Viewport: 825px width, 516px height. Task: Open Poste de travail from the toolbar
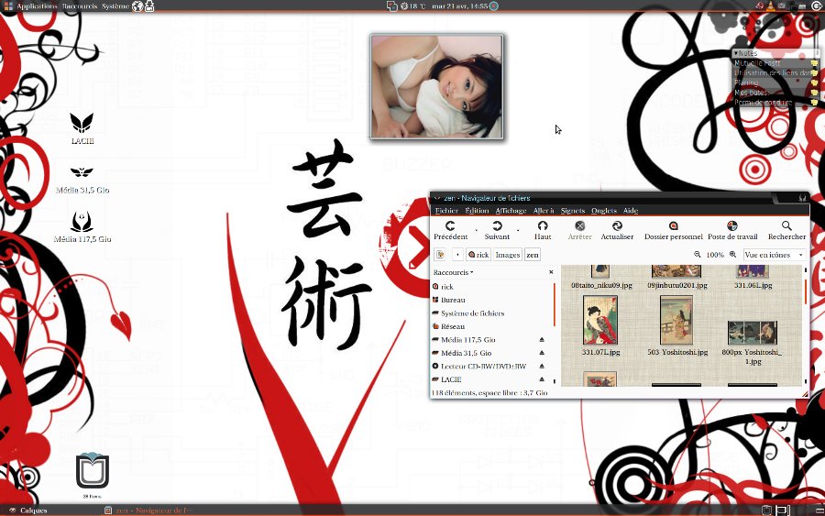coord(732,230)
